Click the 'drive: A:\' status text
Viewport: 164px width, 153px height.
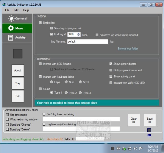[x=38, y=139]
